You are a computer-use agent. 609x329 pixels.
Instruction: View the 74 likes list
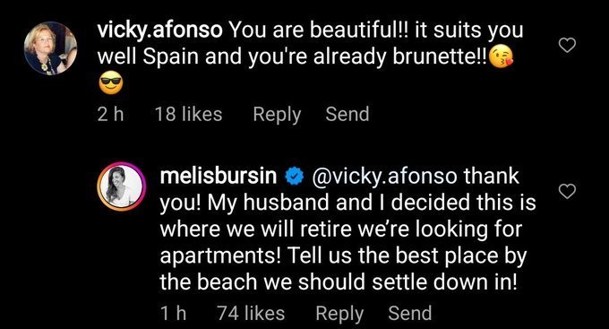pyautogui.click(x=251, y=313)
